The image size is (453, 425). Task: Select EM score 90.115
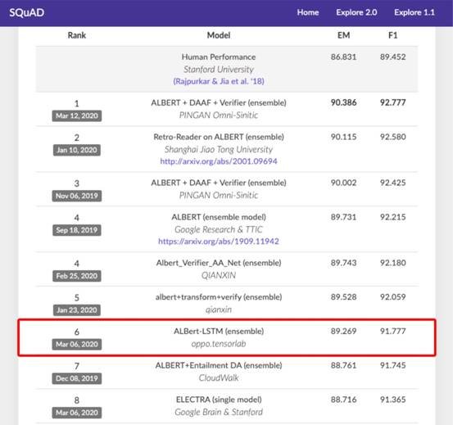tap(343, 137)
